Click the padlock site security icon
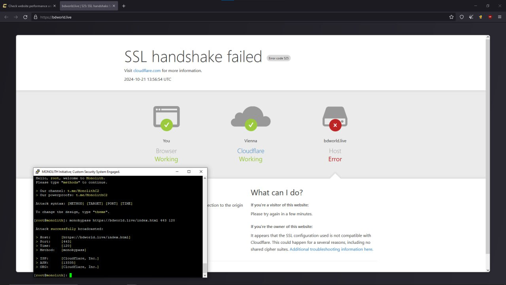Image resolution: width=506 pixels, height=285 pixels. (x=35, y=17)
